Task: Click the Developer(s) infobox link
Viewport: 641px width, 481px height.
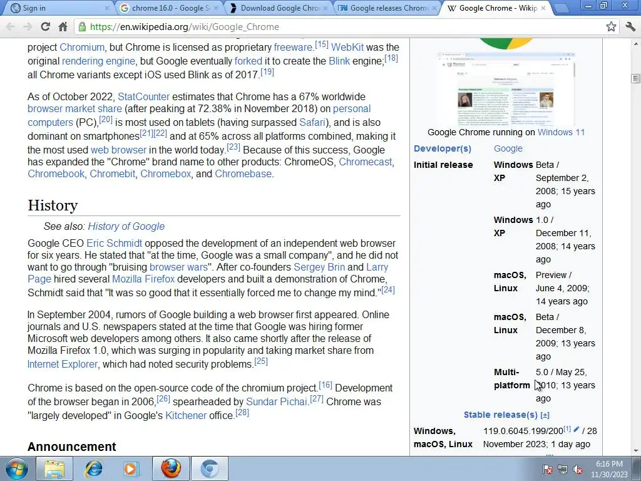Action: tap(443, 149)
